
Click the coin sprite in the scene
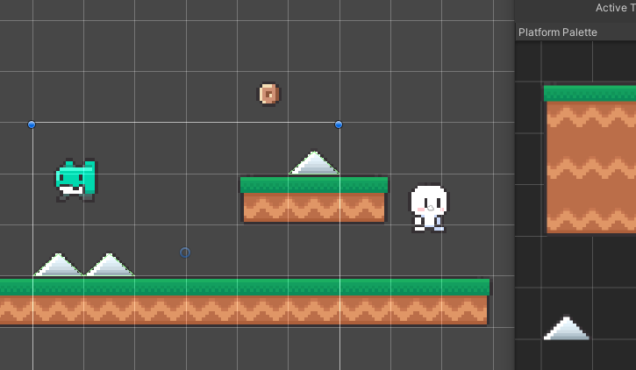click(x=269, y=94)
